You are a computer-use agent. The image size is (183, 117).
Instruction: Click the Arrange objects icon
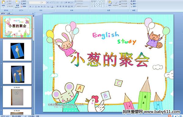point(110,3)
